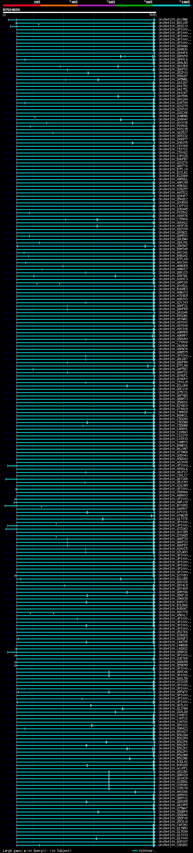
Task: Select the UniRef100_Q58G87 label
Action: click(x=173, y=76)
